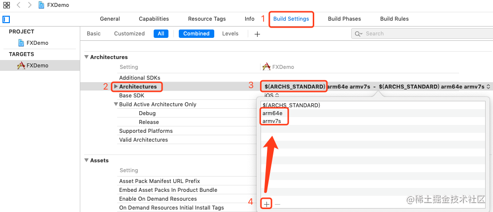Toggle the project and targets sidebar icon

pos(6,20)
